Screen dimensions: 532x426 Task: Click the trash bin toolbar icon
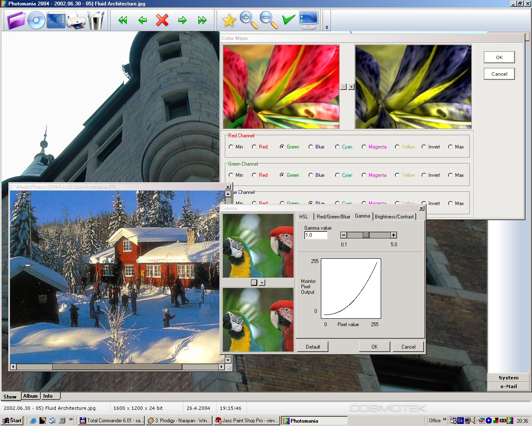(96, 20)
